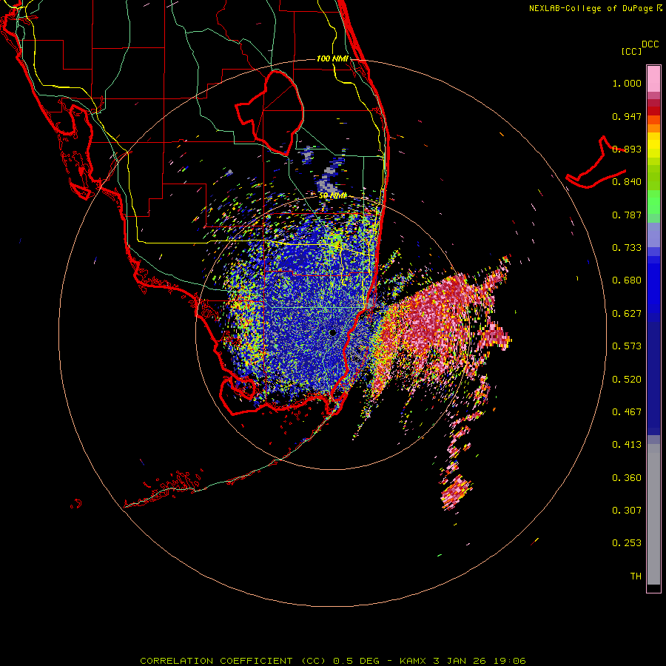This screenshot has width=666, height=666.
Task: Click the 'KAMX 3 JAN 26 19:06' timestamp
Action: point(462,661)
